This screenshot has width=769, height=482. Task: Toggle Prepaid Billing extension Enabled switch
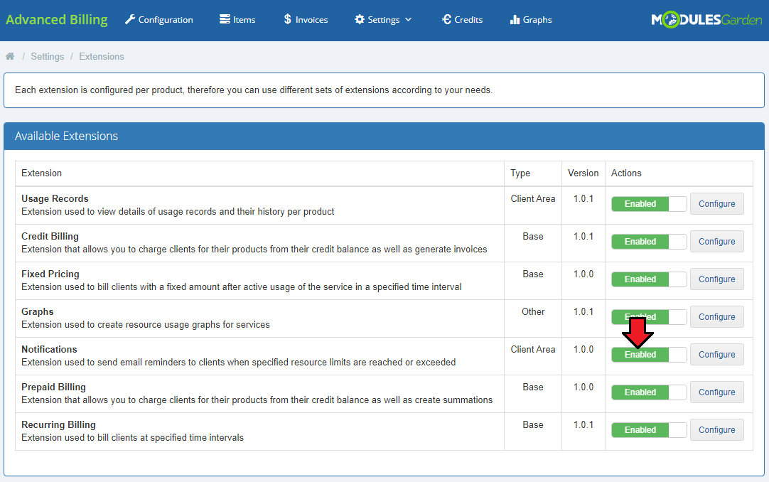[649, 392]
